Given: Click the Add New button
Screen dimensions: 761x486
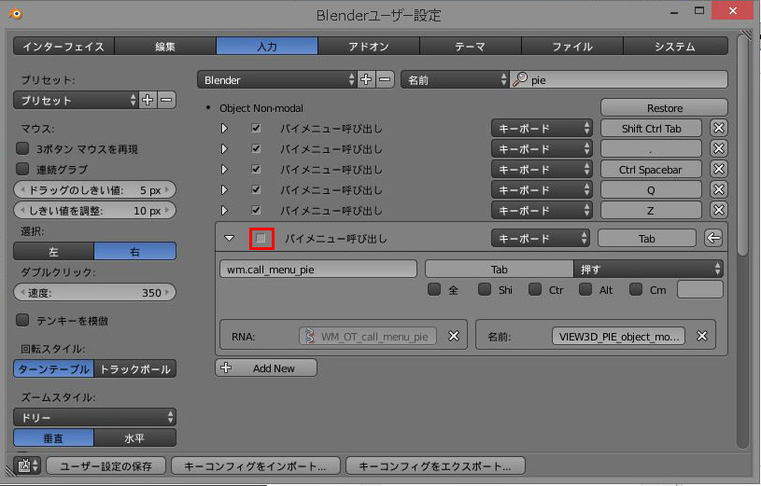Looking at the screenshot, I should (x=266, y=368).
